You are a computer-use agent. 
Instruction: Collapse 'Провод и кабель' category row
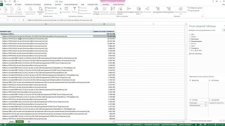[x=0, y=34]
